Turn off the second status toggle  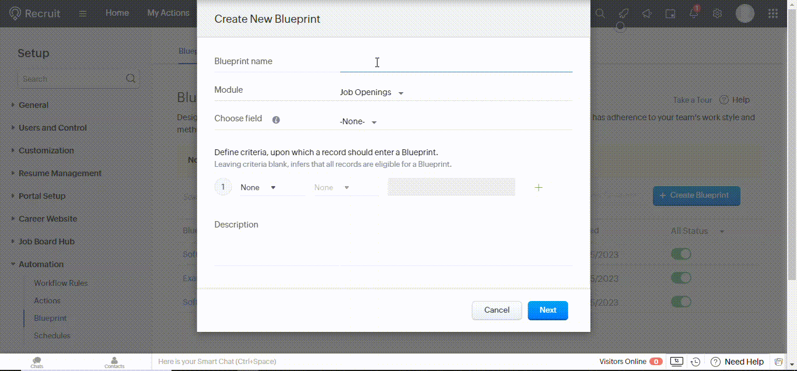[681, 278]
